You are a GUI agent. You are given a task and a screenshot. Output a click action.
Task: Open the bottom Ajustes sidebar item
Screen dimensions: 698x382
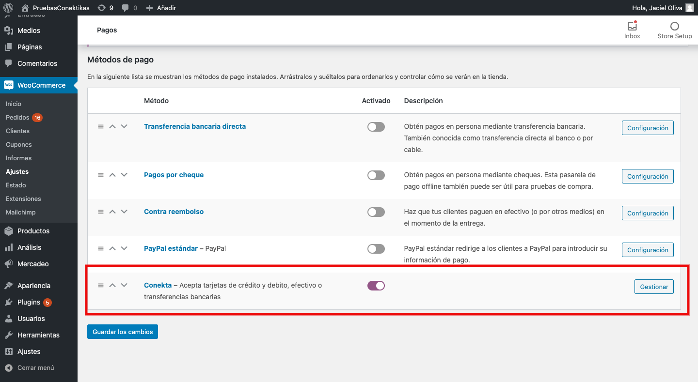tap(39, 351)
